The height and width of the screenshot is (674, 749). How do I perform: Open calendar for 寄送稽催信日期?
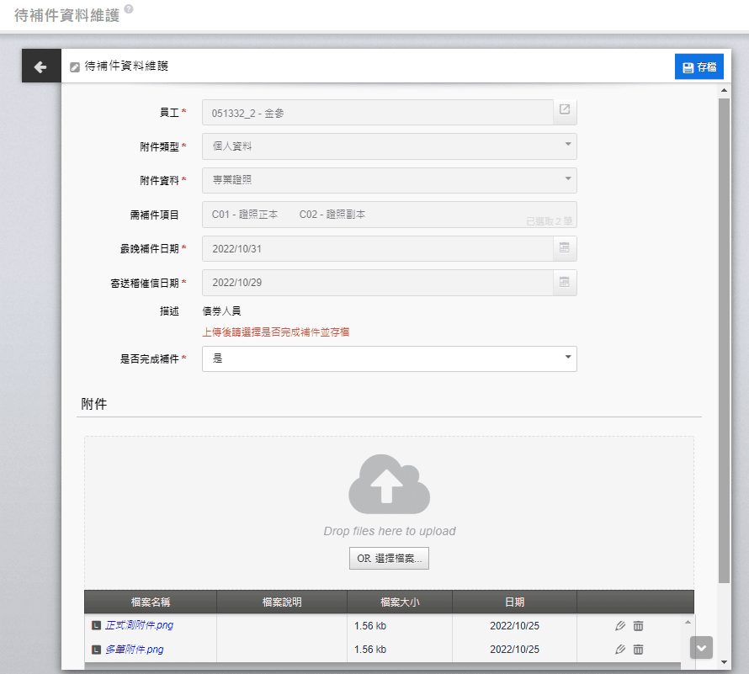565,282
